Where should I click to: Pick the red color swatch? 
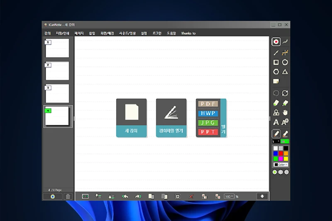(x=281, y=153)
